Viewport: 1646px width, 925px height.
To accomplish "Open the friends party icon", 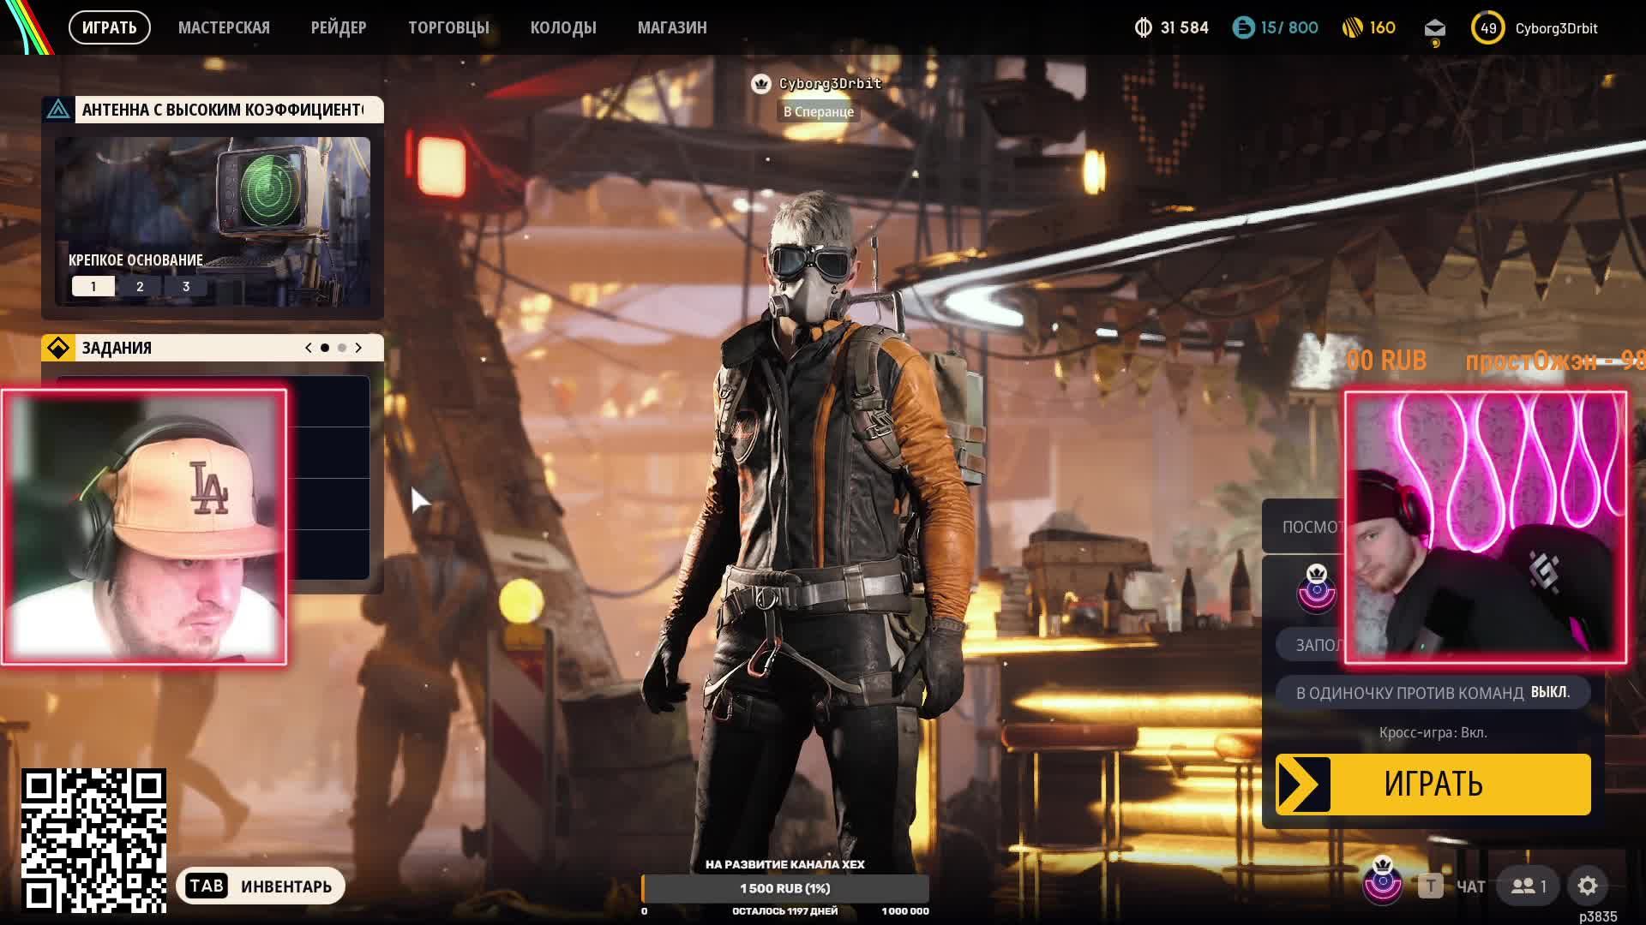I will point(1529,886).
